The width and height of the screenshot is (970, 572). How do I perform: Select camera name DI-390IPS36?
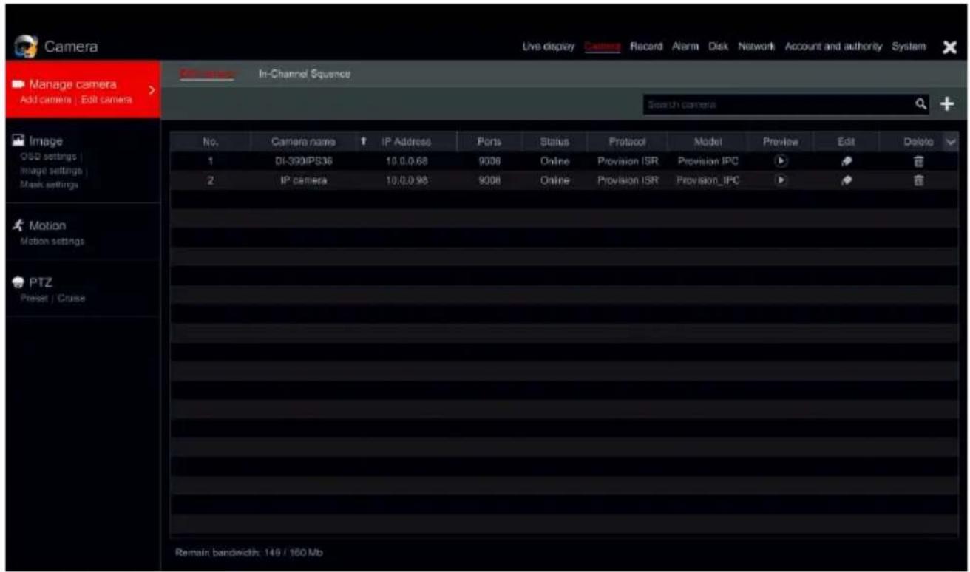click(x=302, y=160)
